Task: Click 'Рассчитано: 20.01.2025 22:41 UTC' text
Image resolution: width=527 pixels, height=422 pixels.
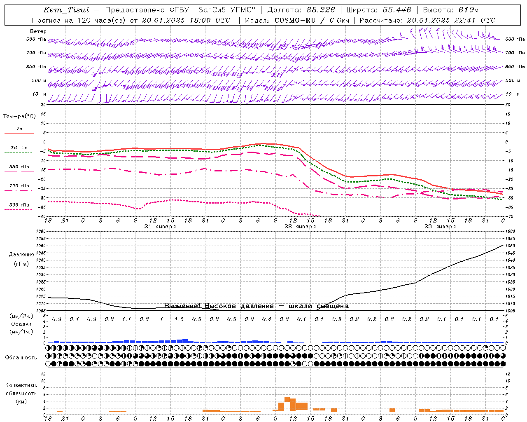Action: tap(427, 20)
